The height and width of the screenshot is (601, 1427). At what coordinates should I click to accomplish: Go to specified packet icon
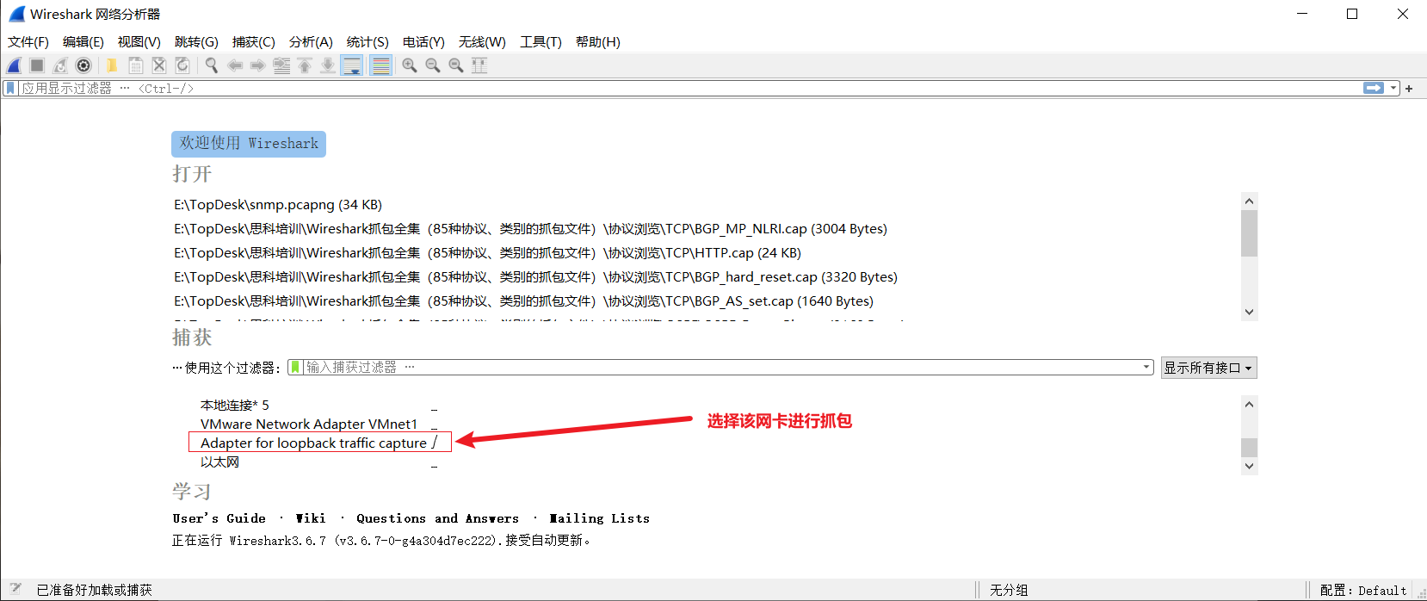pyautogui.click(x=281, y=65)
